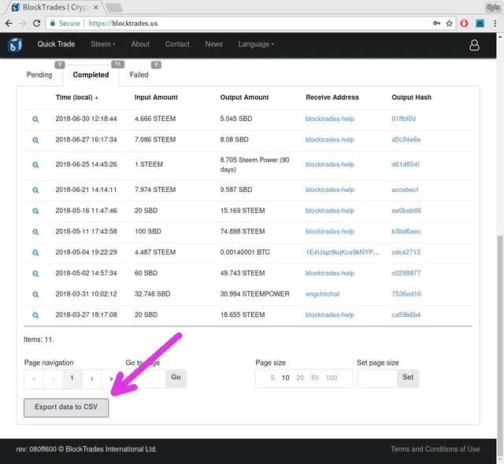Go to the first page with double-left arrow
Image resolution: width=504 pixels, height=464 pixels.
(34, 379)
